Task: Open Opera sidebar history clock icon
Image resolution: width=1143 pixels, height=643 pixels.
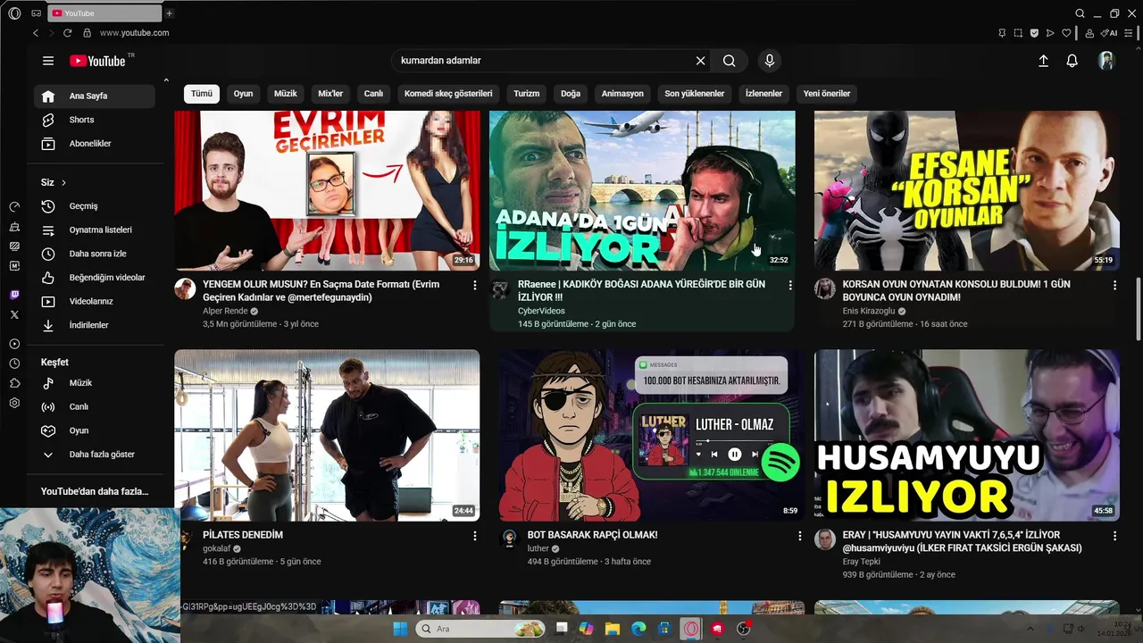Action: click(14, 363)
